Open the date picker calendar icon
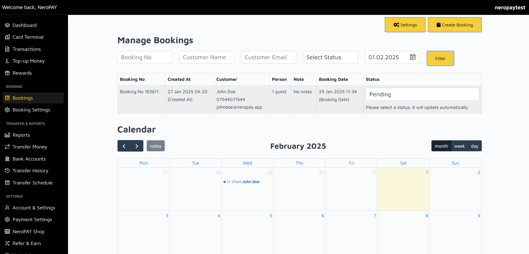529x254 pixels. [x=413, y=57]
